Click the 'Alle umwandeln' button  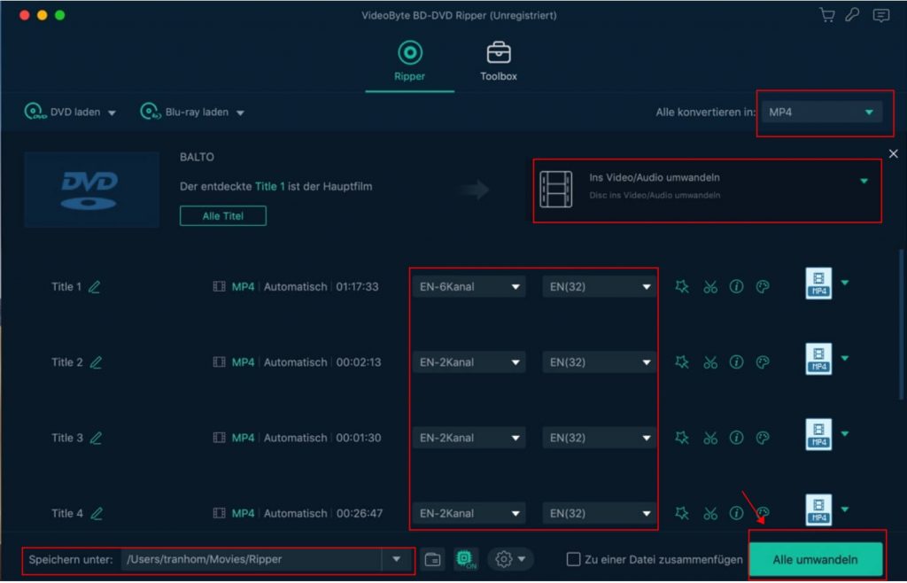(x=816, y=559)
